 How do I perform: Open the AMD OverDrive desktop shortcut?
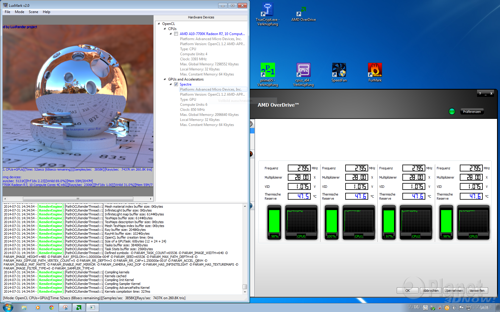pos(304,14)
